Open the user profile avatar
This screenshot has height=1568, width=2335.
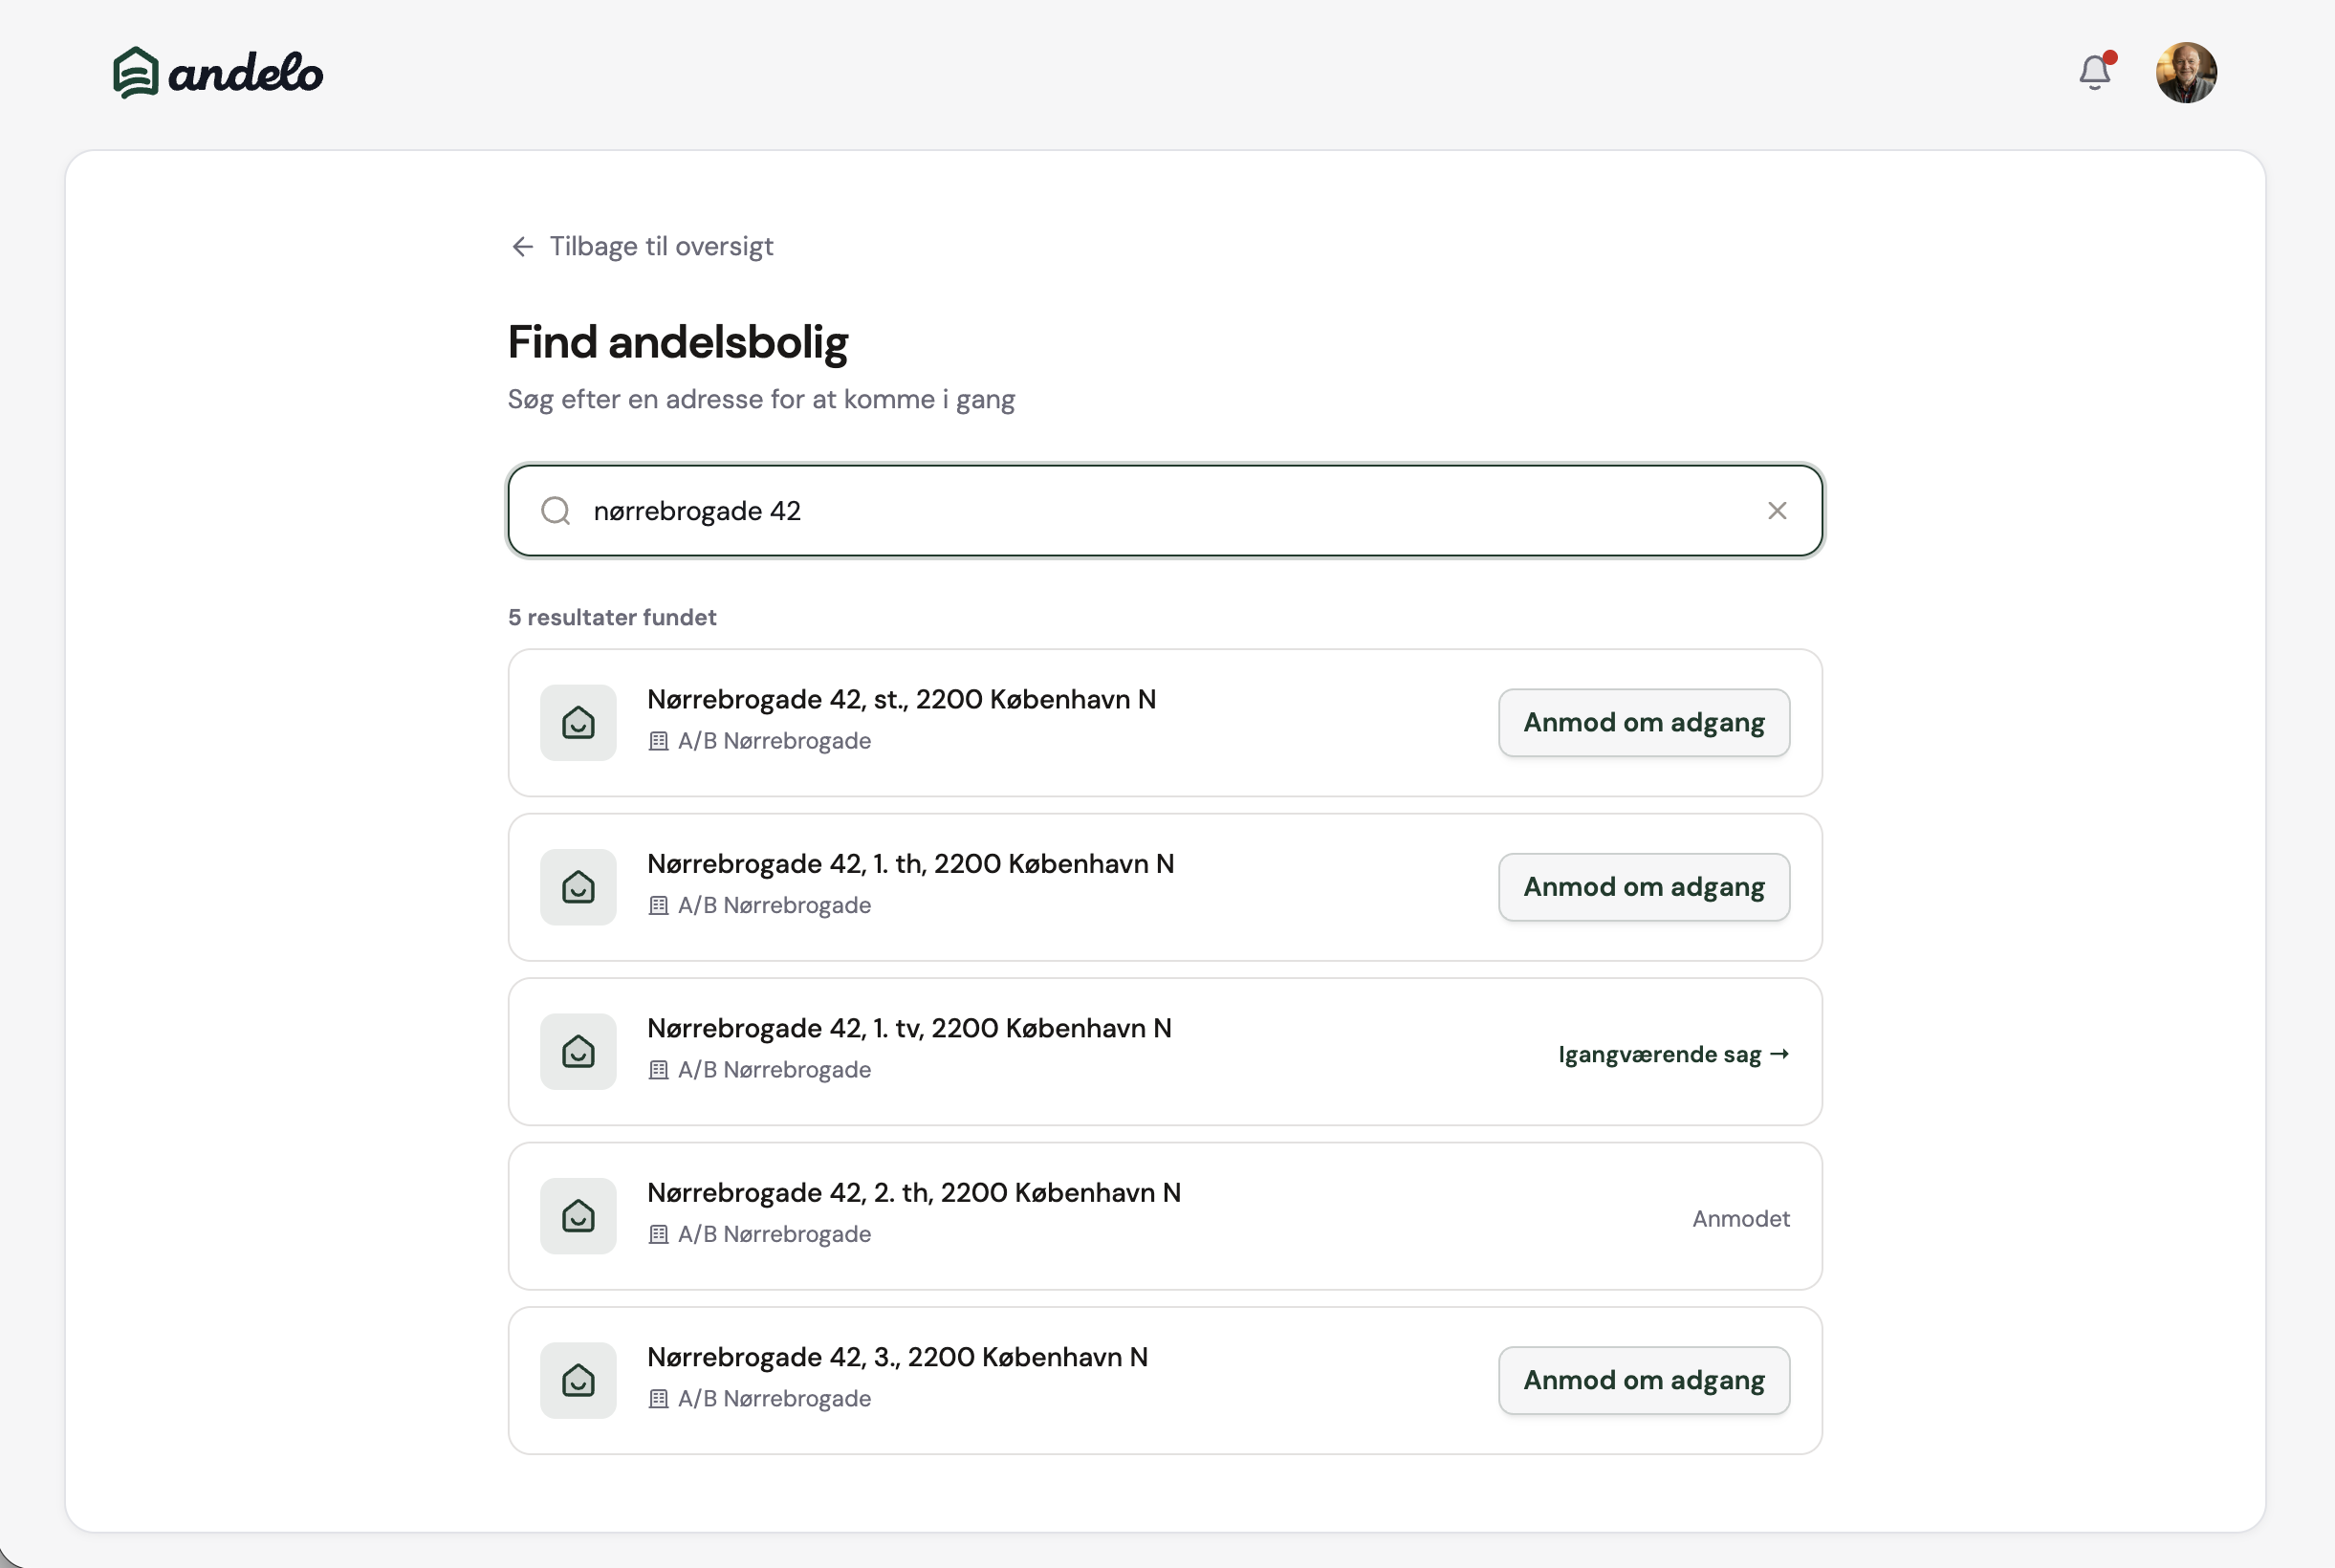[x=2186, y=73]
